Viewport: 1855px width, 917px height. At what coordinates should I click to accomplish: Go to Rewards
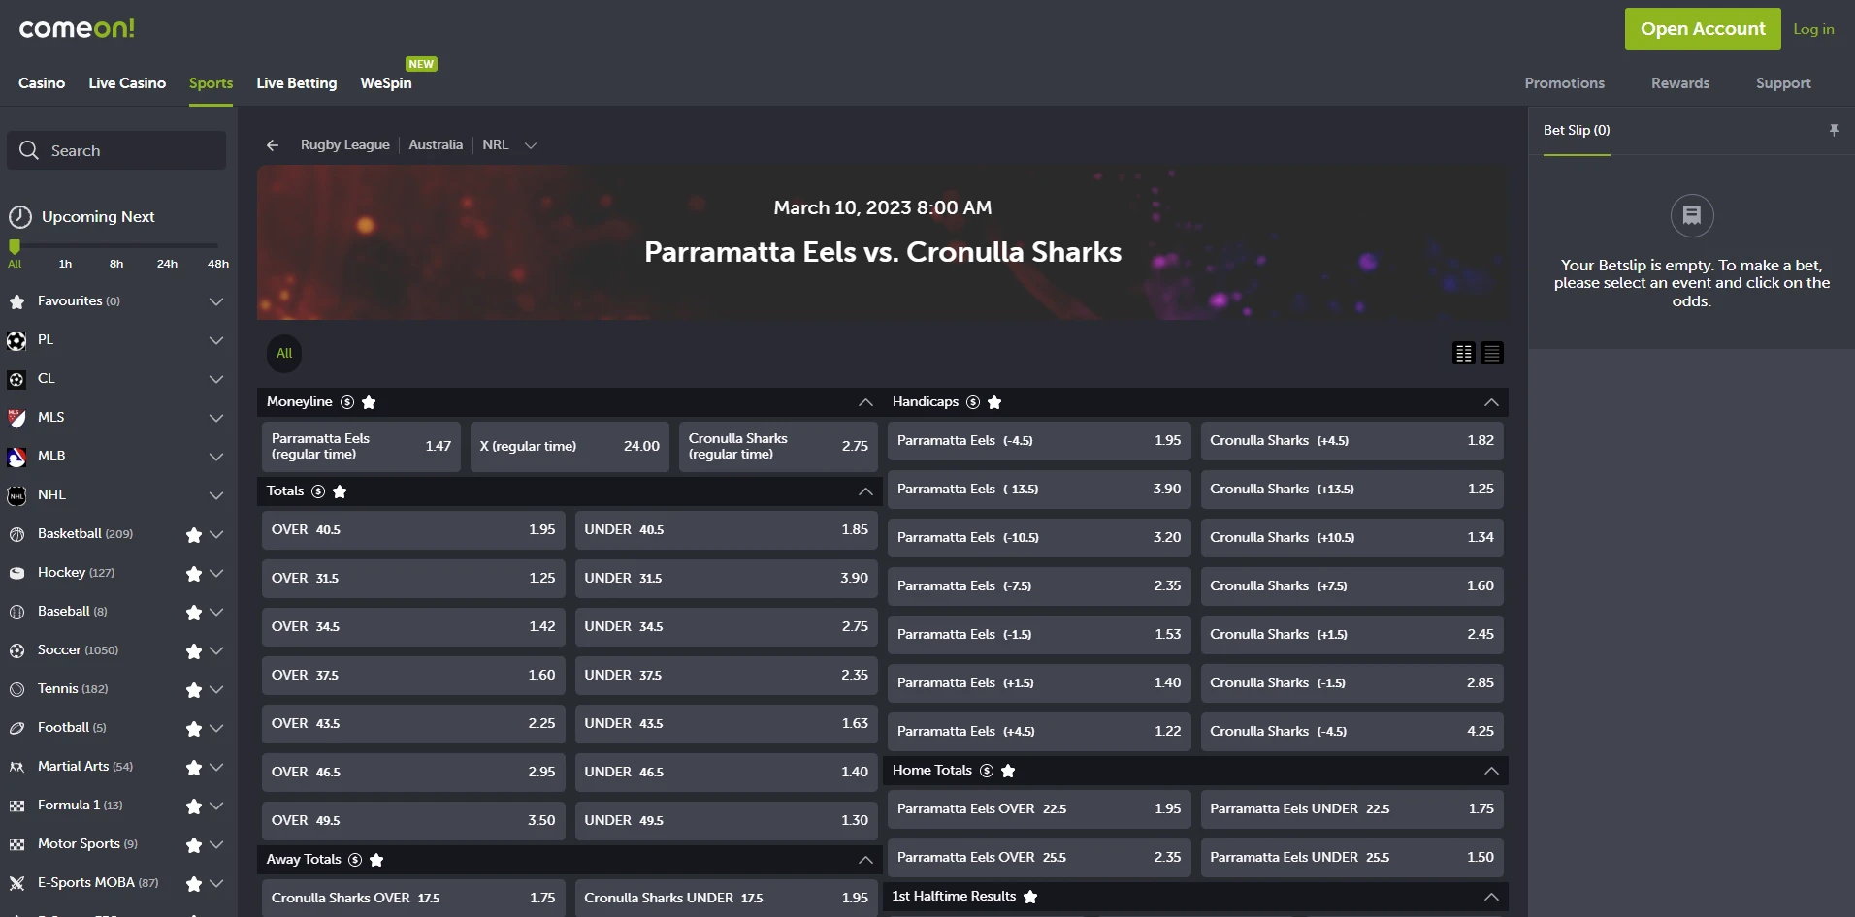(1680, 83)
